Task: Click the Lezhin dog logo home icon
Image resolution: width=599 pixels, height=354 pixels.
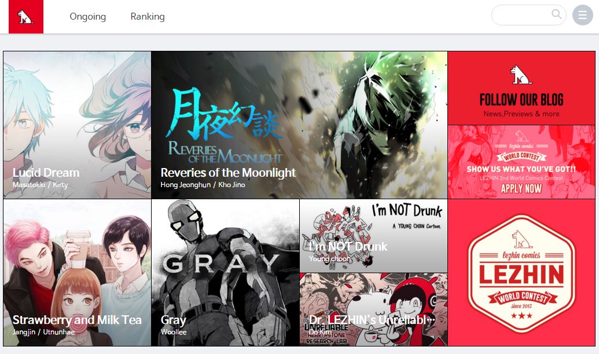Action: pos(26,17)
